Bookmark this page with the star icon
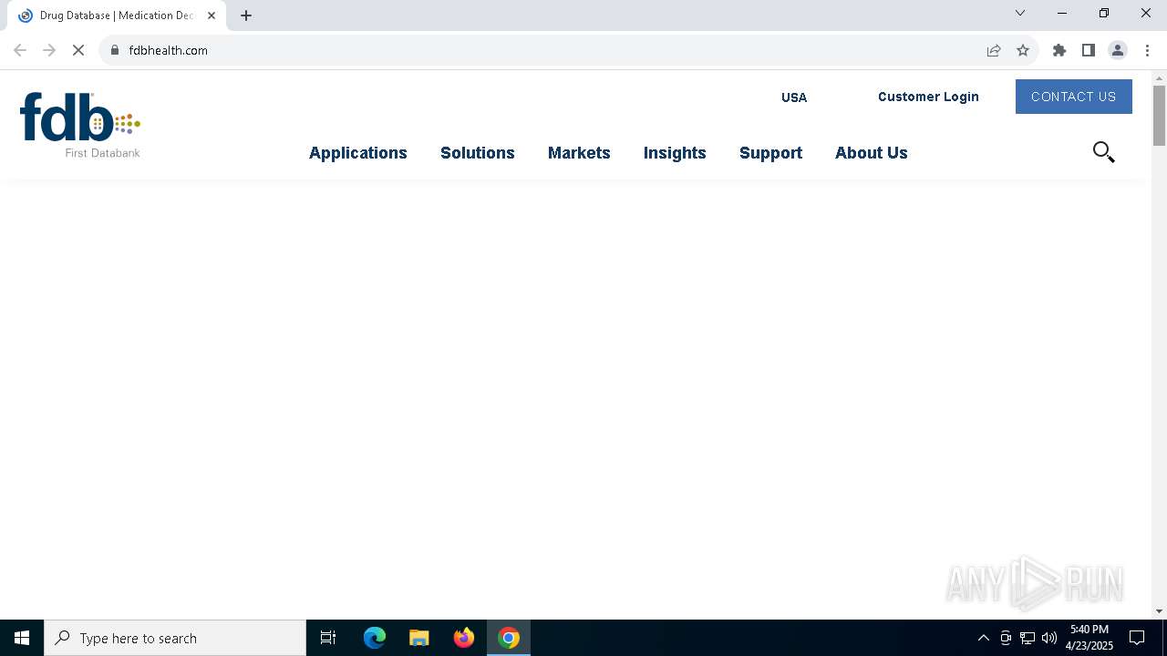Screen dimensions: 1167x656 coord(1023,50)
